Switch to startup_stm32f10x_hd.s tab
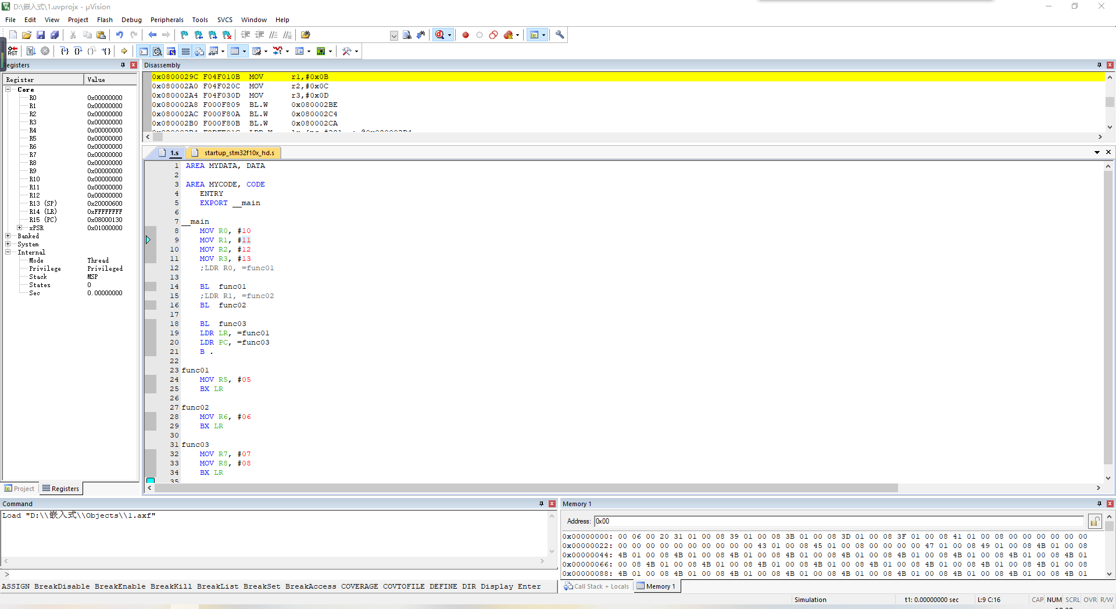The image size is (1116, 609). (x=234, y=153)
